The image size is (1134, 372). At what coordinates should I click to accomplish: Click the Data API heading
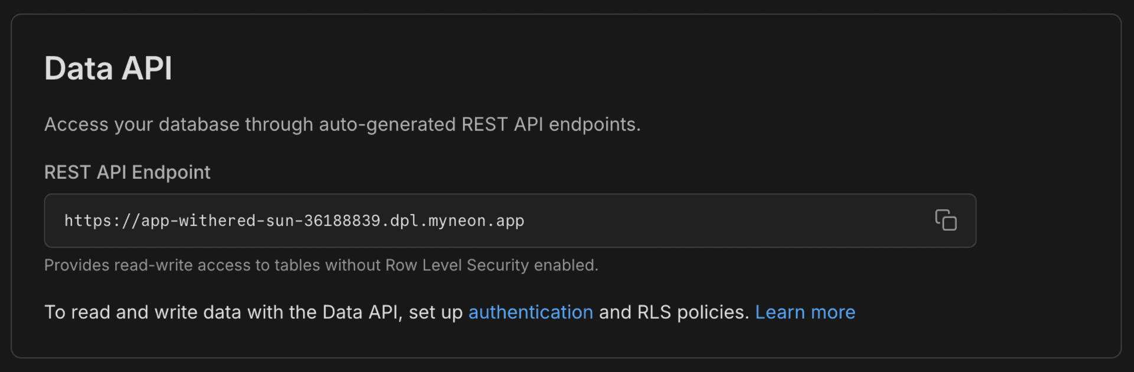[x=109, y=67]
